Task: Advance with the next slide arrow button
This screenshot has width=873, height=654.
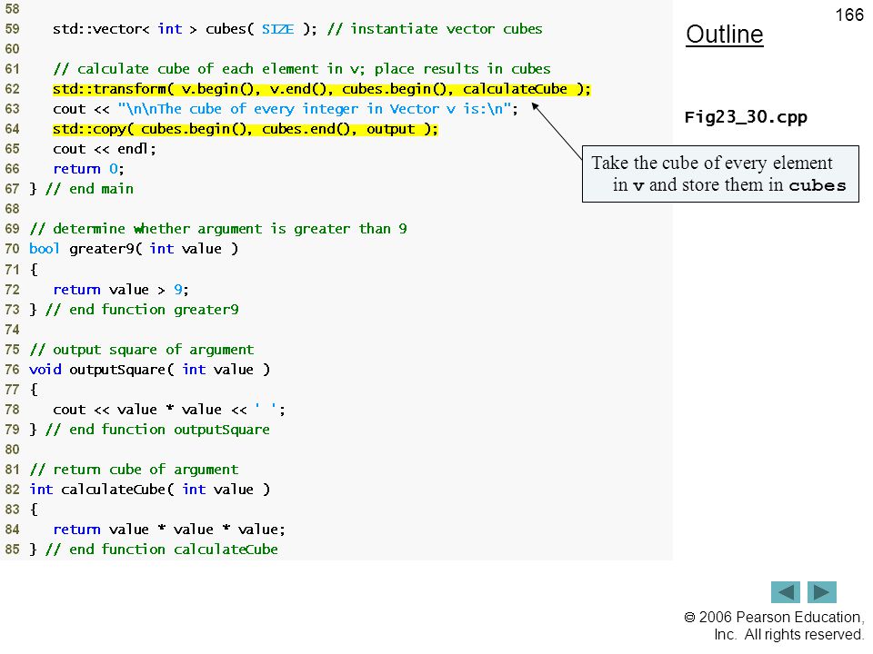Action: (822, 591)
